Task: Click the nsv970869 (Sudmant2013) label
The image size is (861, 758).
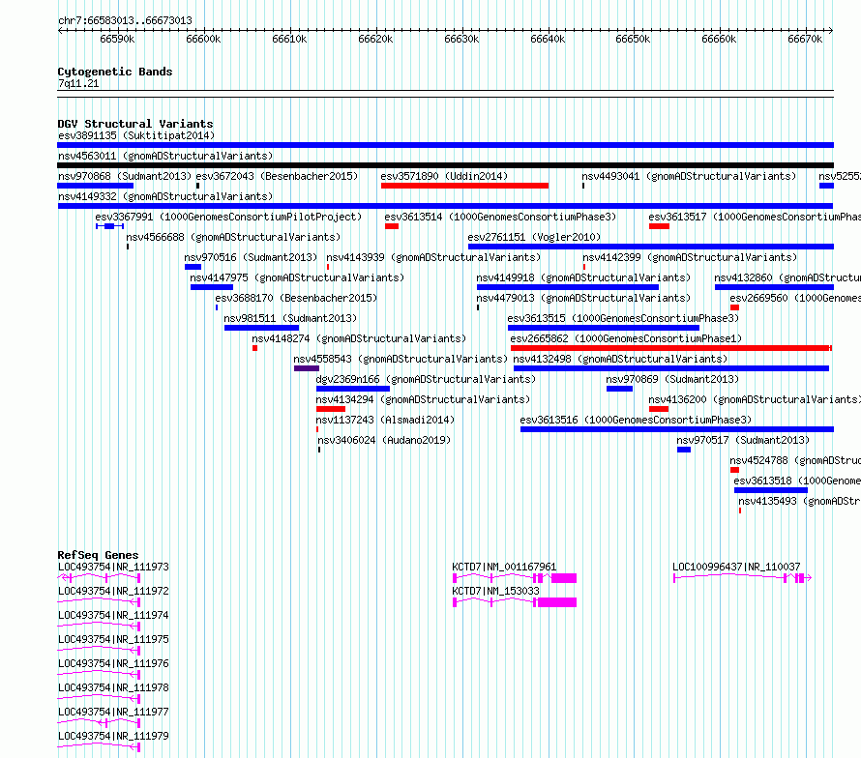Action: click(672, 379)
